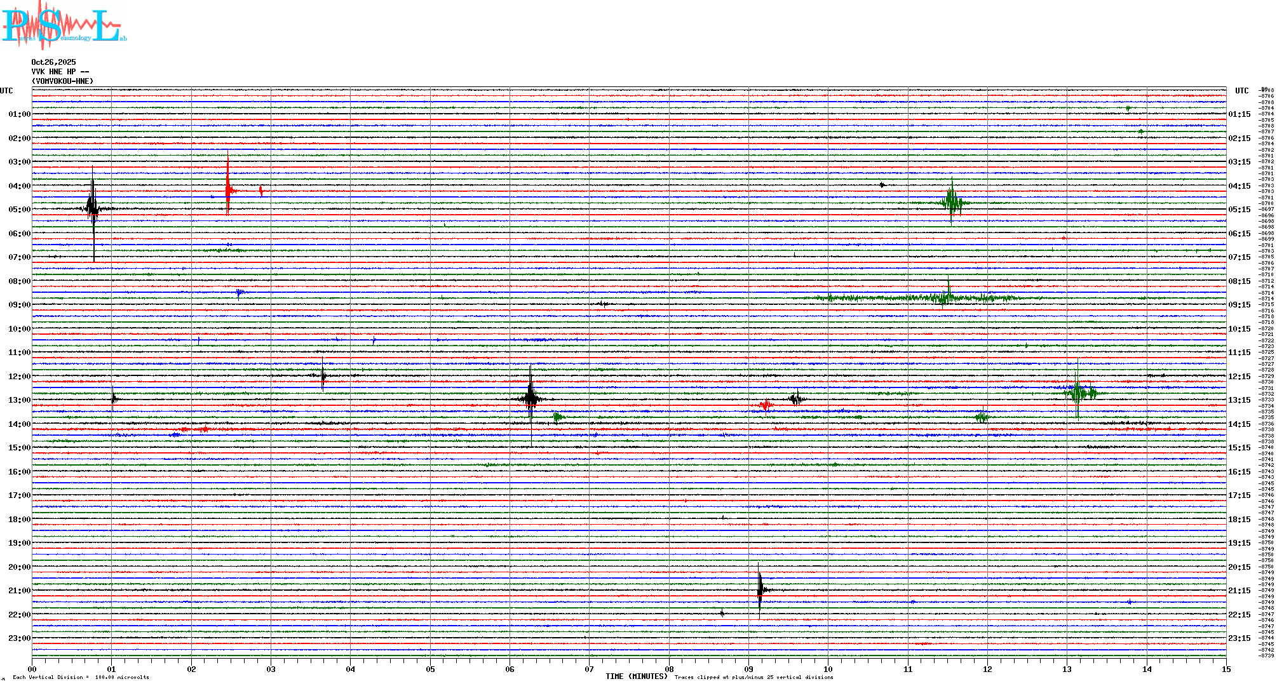
Task: Select the 05:00 hour label on left axis
Action: [x=19, y=210]
